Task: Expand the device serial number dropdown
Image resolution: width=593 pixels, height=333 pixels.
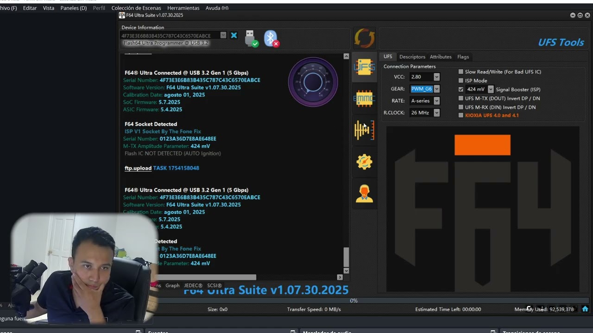Action: coord(223,36)
